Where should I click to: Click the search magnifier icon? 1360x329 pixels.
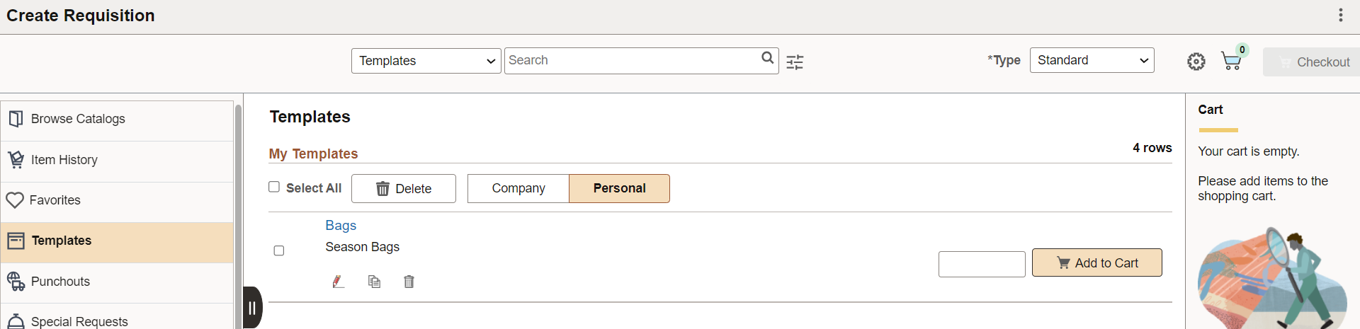[767, 58]
